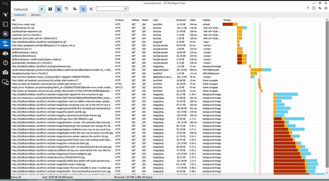Open the DOM Explorer tool in sidebar
Image resolution: width=329 pixels, height=181 pixels.
pos(5,14)
